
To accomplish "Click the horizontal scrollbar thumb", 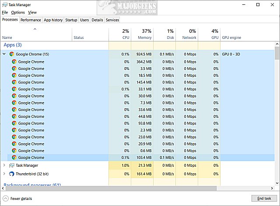I will tap(111, 188).
